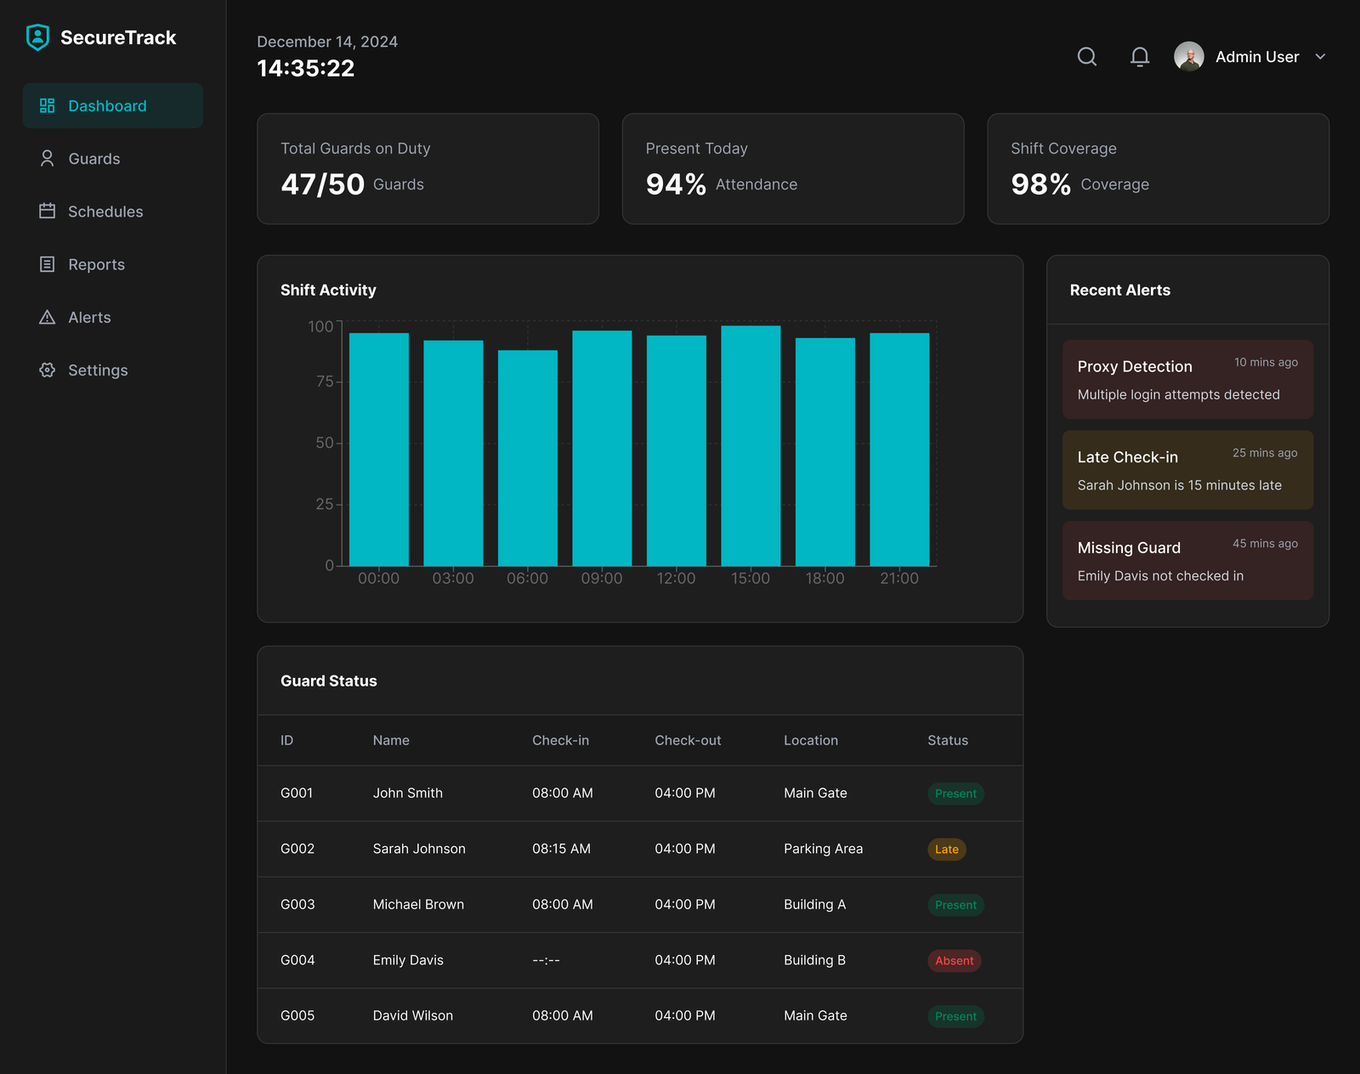The image size is (1360, 1074).
Task: Click the SecureTrack shield logo icon
Action: pos(37,37)
